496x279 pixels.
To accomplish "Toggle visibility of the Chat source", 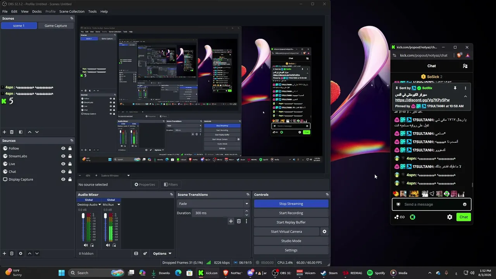I will click(63, 172).
